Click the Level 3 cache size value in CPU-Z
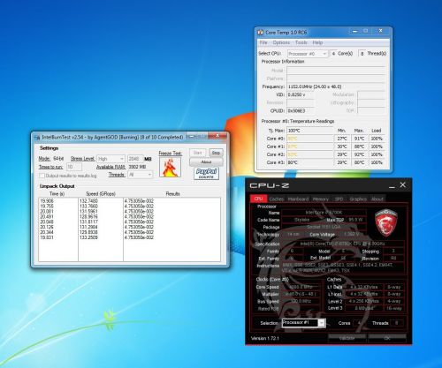This screenshot has width=442, height=368. click(x=364, y=308)
